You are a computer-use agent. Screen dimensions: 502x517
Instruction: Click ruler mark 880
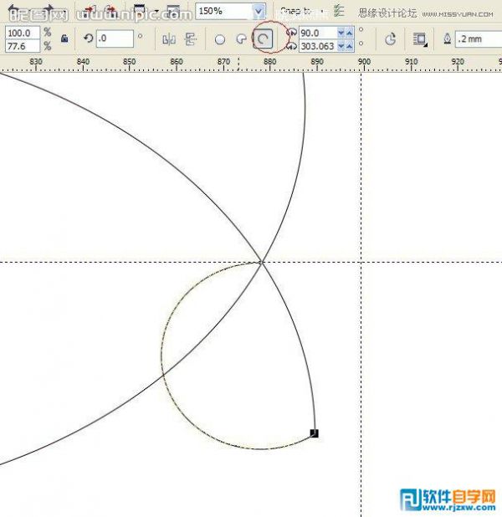(x=269, y=61)
